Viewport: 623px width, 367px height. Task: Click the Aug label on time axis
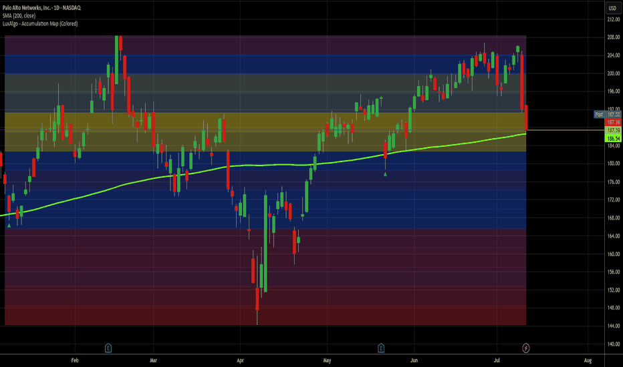588,360
